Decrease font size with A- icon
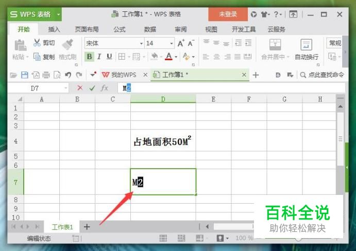The image size is (356, 251). pos(191,43)
